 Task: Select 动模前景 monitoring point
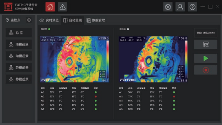[x=19, y=44]
